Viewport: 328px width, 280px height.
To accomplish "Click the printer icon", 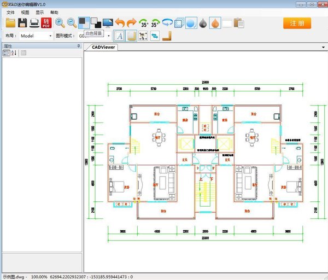I will [34, 23].
